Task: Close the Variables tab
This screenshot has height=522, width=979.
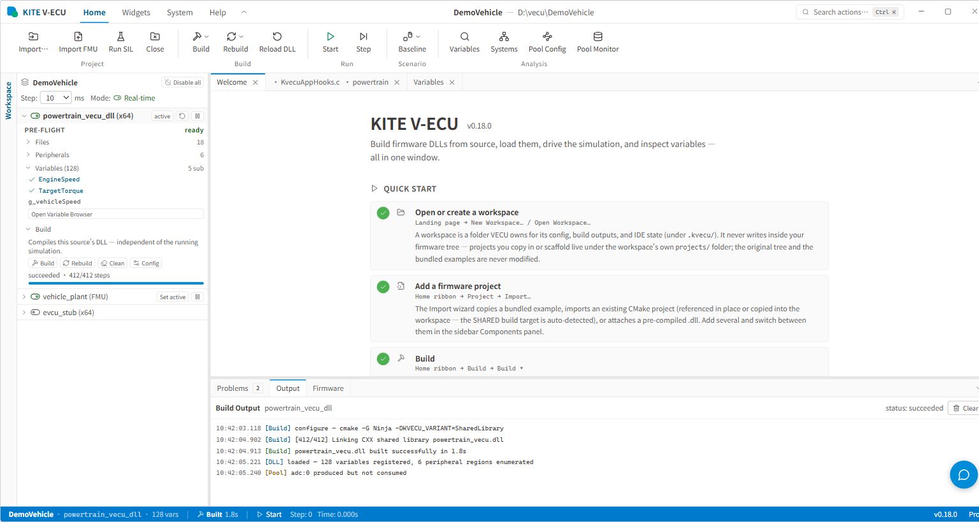Action: [x=452, y=83]
